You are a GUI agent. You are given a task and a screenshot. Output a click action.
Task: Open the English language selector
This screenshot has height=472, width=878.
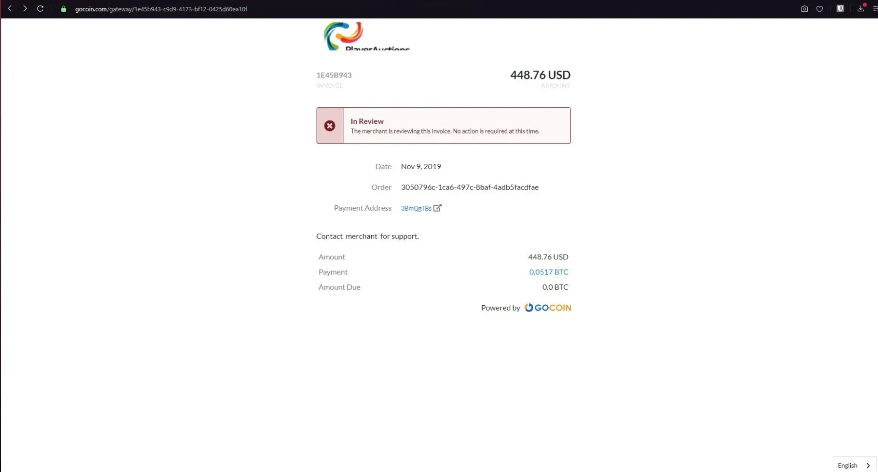(x=854, y=465)
